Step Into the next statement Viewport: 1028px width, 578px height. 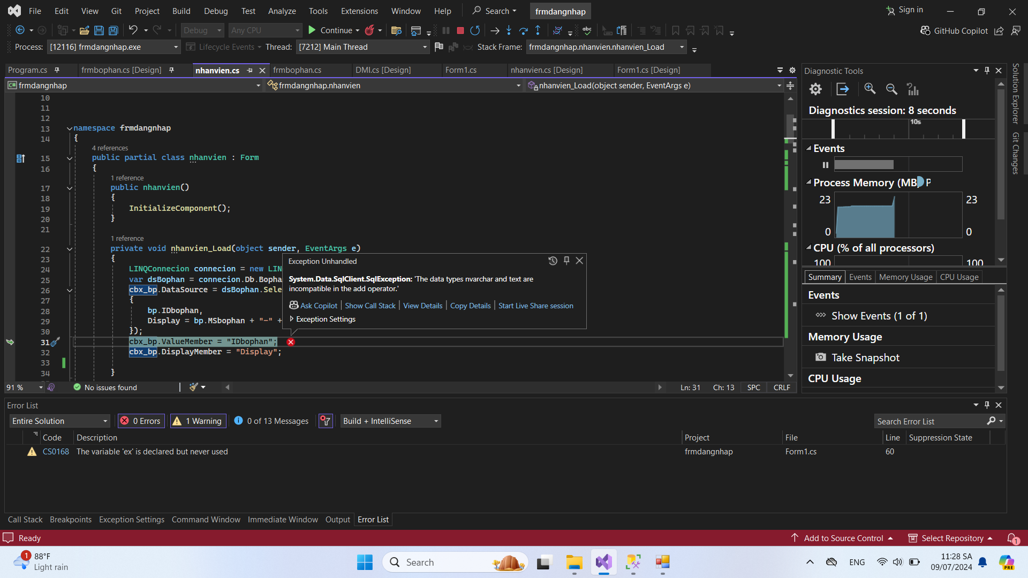point(509,31)
